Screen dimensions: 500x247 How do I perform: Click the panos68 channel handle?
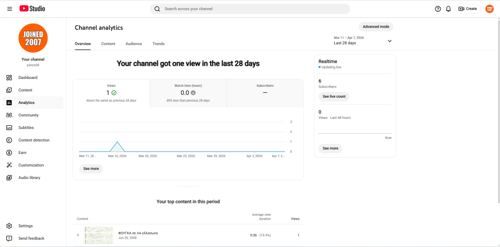click(x=33, y=65)
